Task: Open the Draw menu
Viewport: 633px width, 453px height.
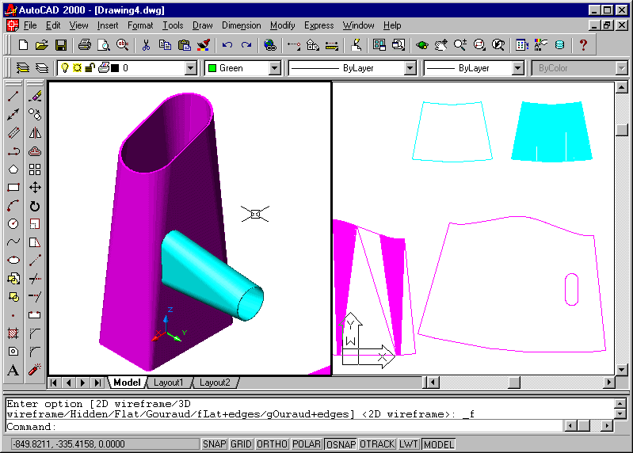Action: coord(202,25)
